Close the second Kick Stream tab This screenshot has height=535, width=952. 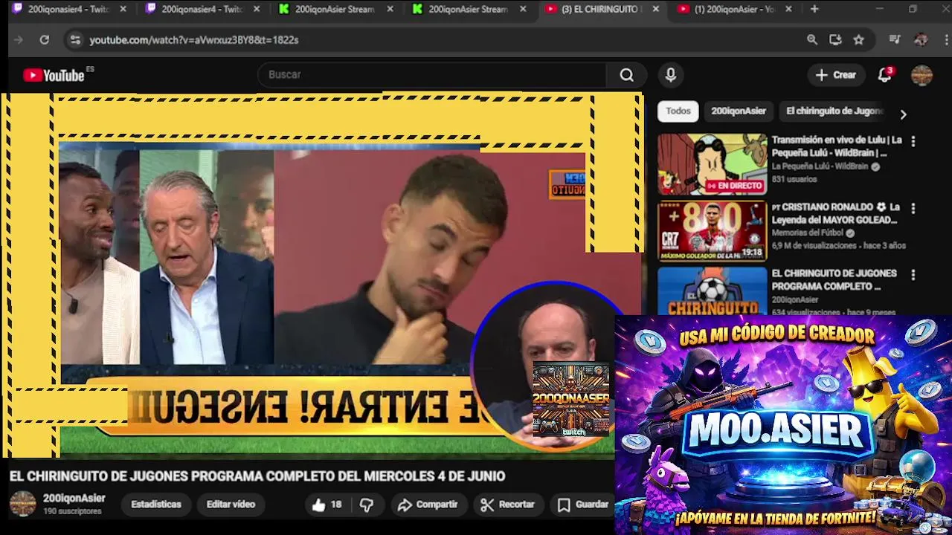(523, 10)
